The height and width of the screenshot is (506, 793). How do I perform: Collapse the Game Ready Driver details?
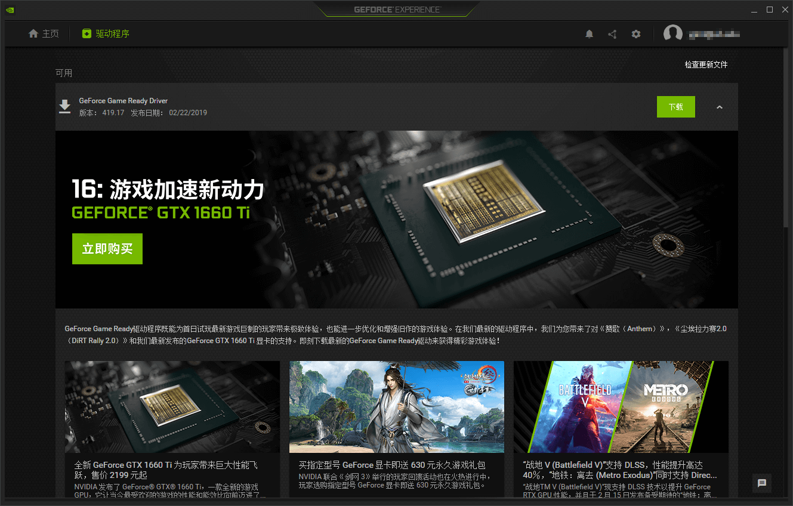(x=720, y=107)
